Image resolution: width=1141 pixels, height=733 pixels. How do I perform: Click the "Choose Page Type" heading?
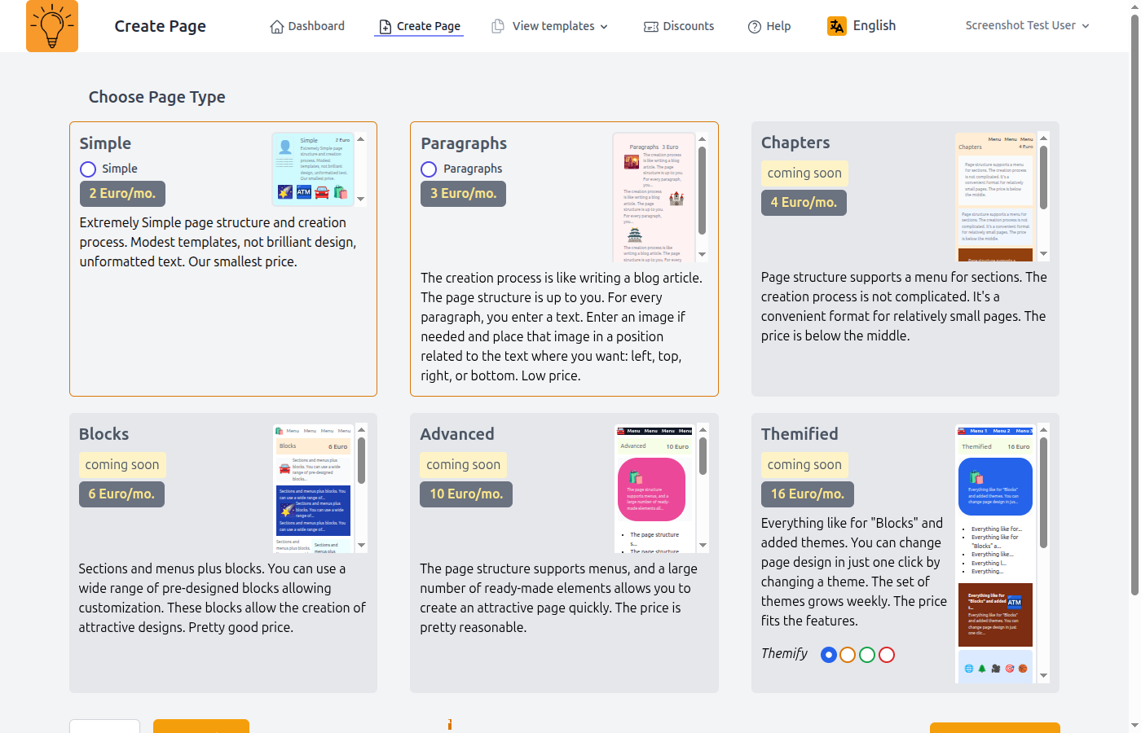[157, 97]
